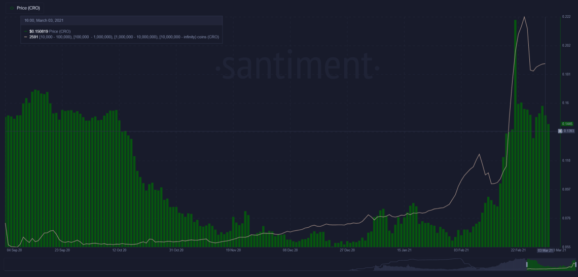
Task: Click the 0.222 top price axis label
Action: 566,17
